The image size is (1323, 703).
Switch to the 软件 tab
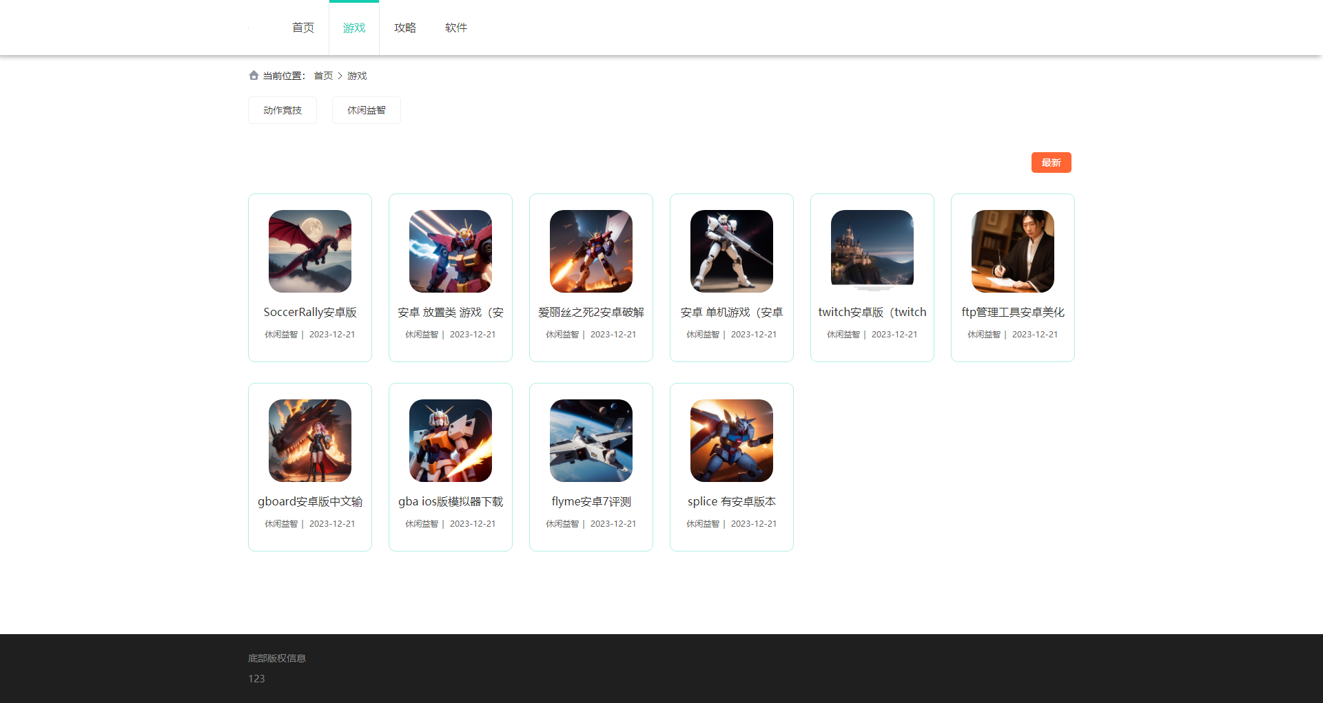click(455, 28)
